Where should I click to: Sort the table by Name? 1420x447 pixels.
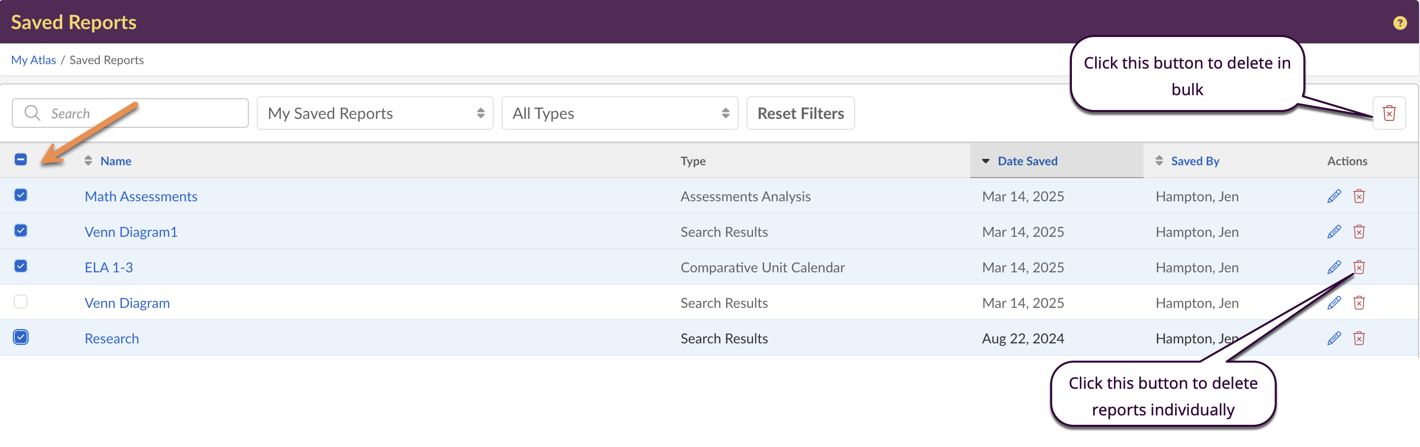pyautogui.click(x=115, y=161)
